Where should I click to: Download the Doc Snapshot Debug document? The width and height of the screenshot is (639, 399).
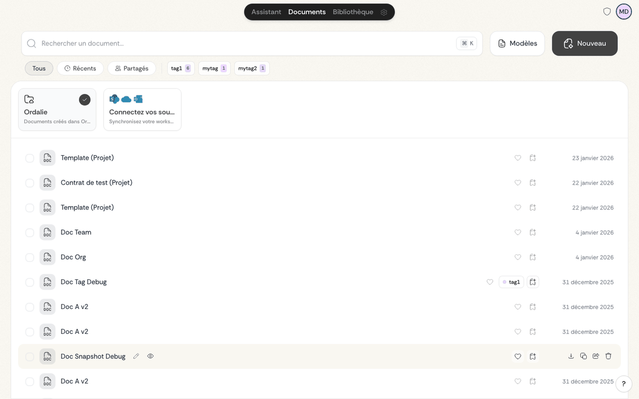[571, 357]
